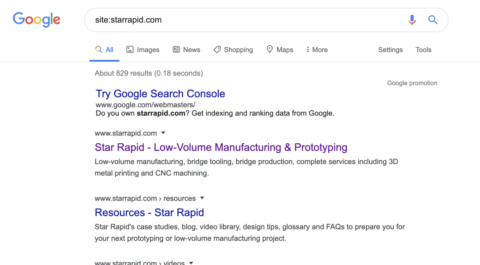Open Star Rapid Low-Volume Manufacturing result
480x265 pixels.
(221, 147)
